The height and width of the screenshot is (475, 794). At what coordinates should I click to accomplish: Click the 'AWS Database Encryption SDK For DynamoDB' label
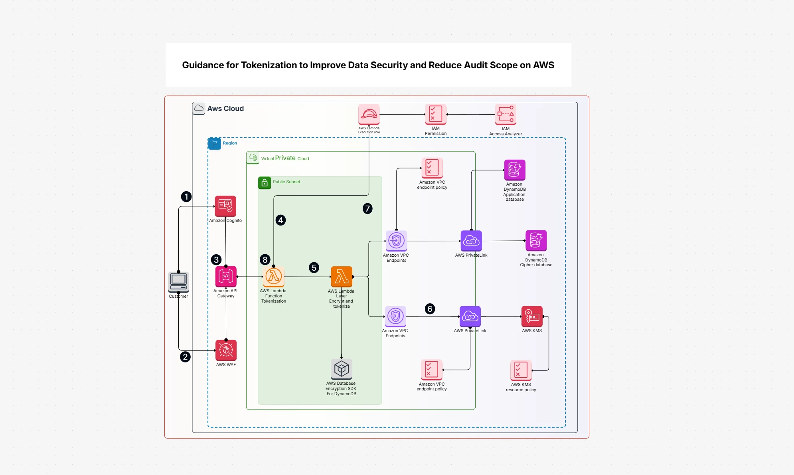click(341, 388)
